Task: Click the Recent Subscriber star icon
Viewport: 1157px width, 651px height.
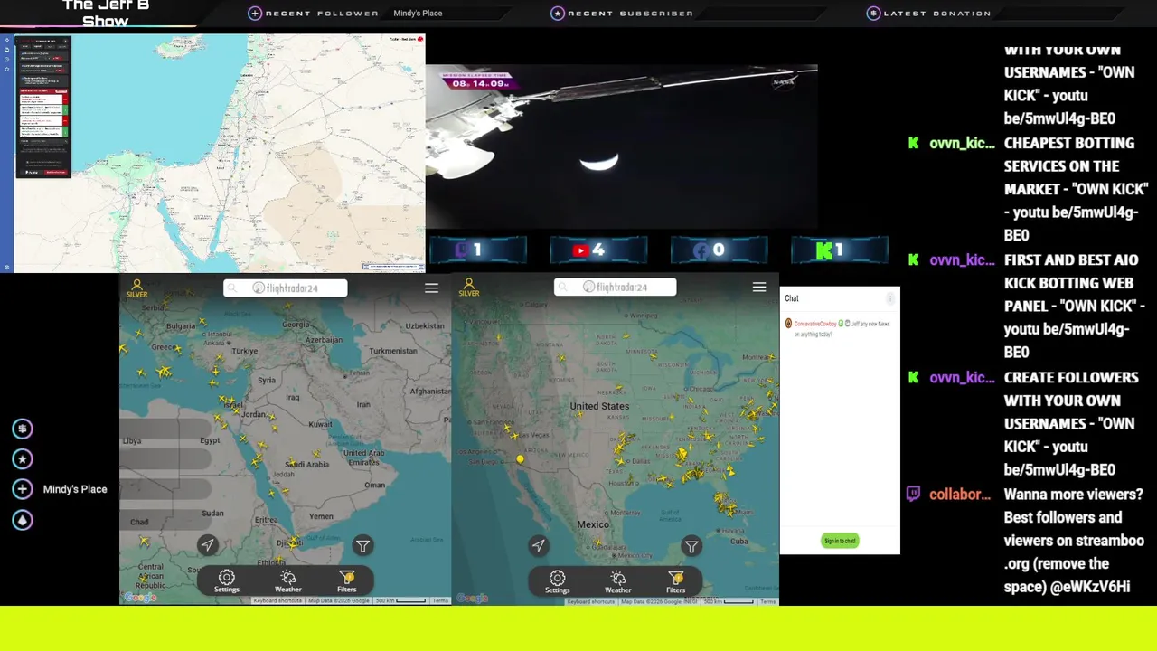Action: [558, 14]
